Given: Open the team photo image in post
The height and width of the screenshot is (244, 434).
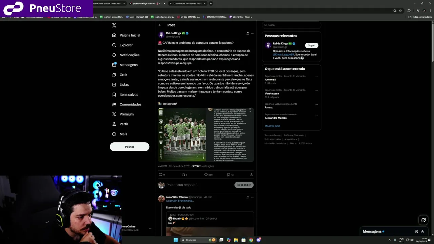Looking at the screenshot, I should [x=182, y=135].
